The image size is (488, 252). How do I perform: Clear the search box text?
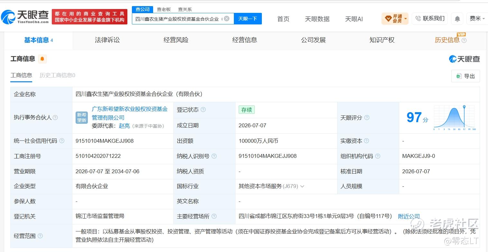pyautogui.click(x=226, y=19)
